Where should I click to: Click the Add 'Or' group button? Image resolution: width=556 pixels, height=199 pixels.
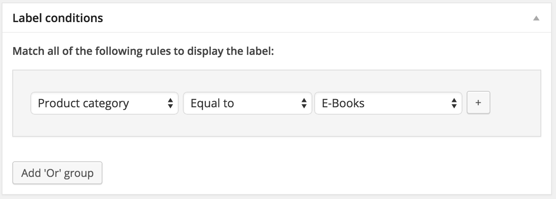tap(57, 173)
